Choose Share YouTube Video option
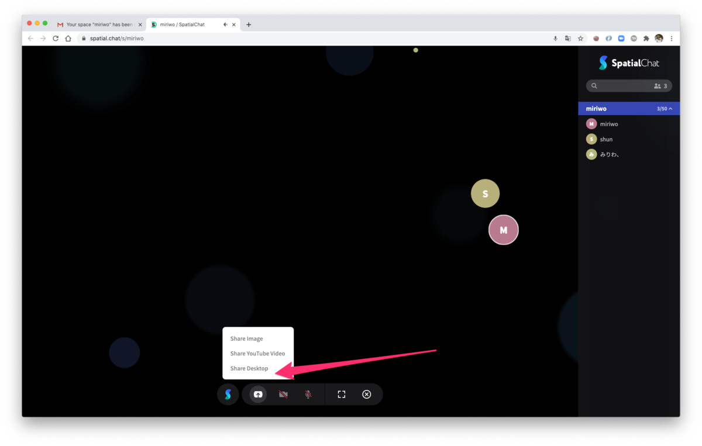The height and width of the screenshot is (446, 702). click(x=257, y=354)
